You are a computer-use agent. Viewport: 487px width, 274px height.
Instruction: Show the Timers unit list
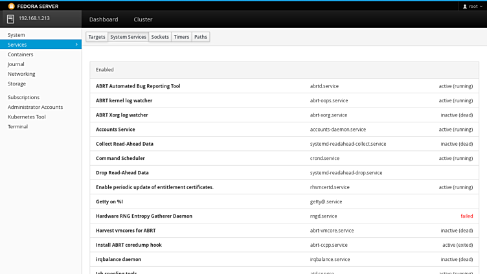coord(181,37)
